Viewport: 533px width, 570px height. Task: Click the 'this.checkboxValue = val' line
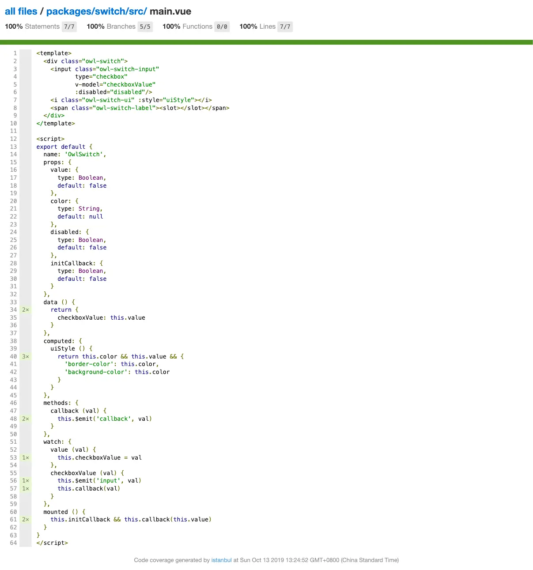(99, 457)
